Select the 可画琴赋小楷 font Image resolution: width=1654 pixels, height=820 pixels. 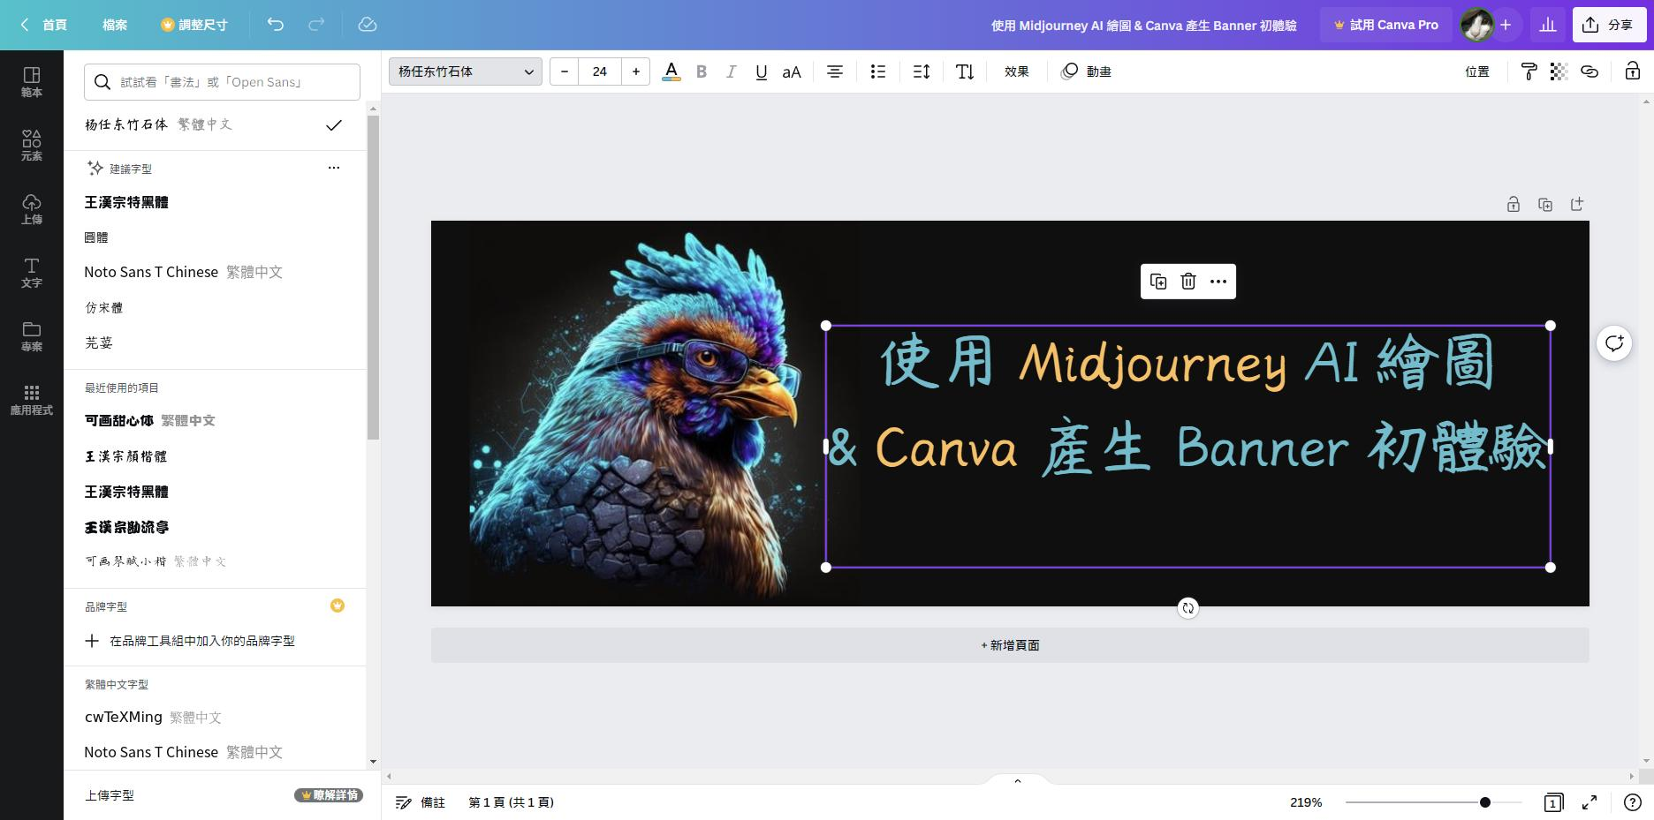(156, 561)
